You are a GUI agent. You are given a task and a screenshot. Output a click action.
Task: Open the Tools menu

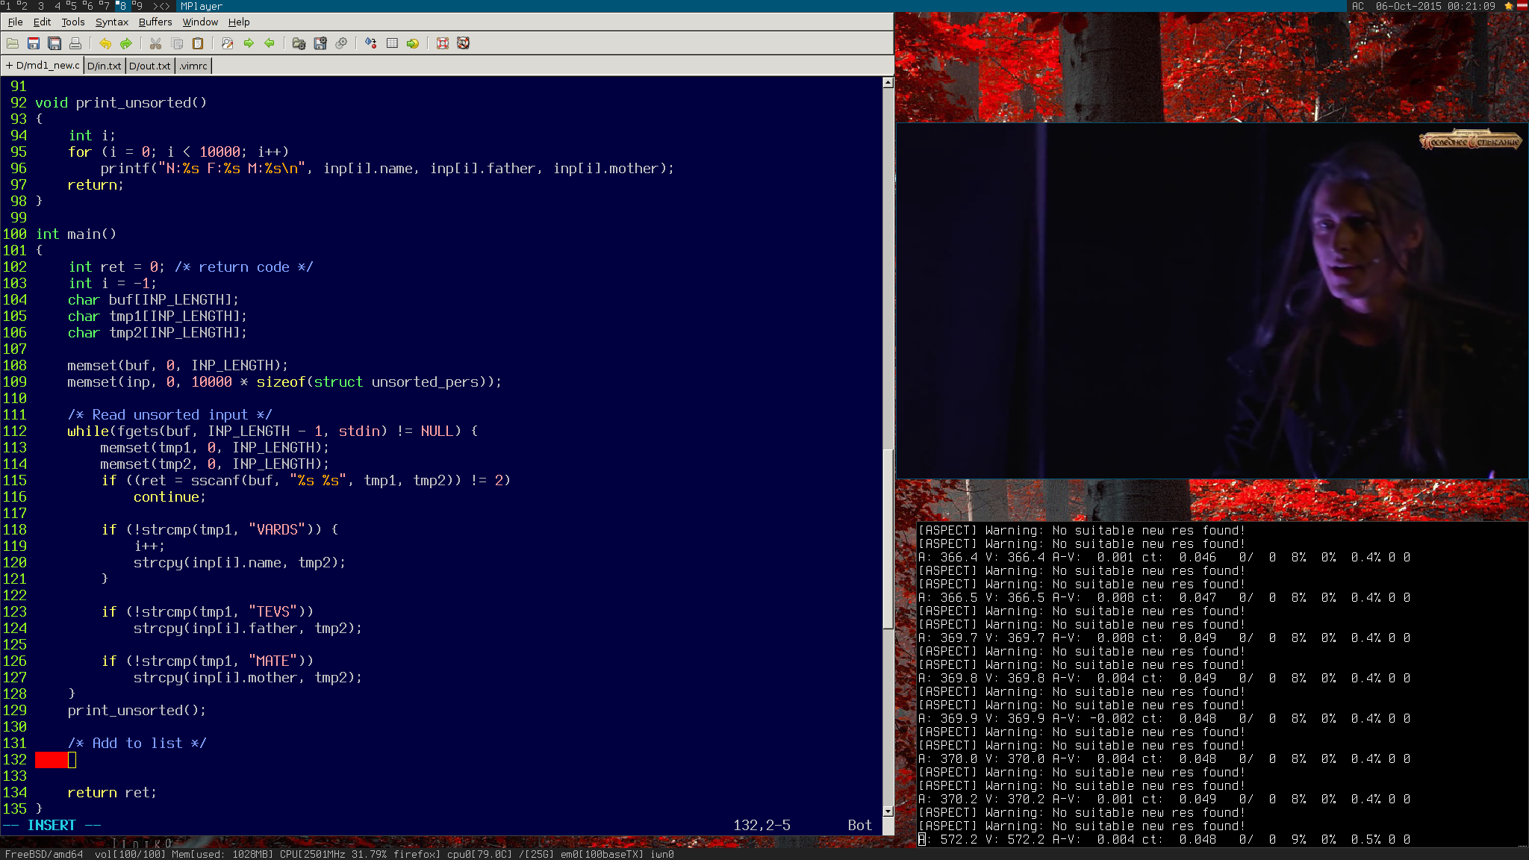[72, 22]
